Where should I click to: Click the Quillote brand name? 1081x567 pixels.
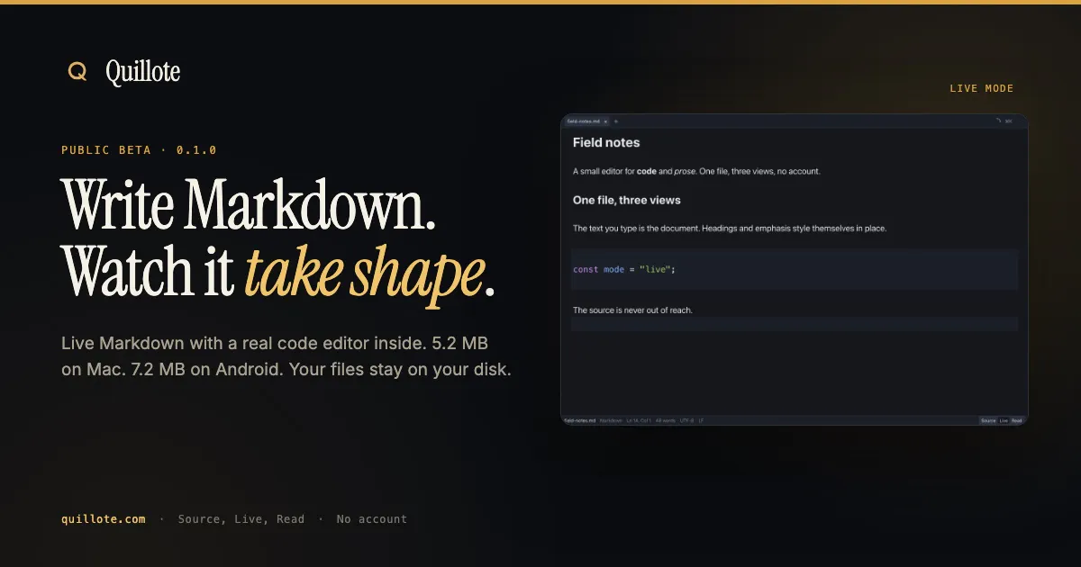coord(143,72)
